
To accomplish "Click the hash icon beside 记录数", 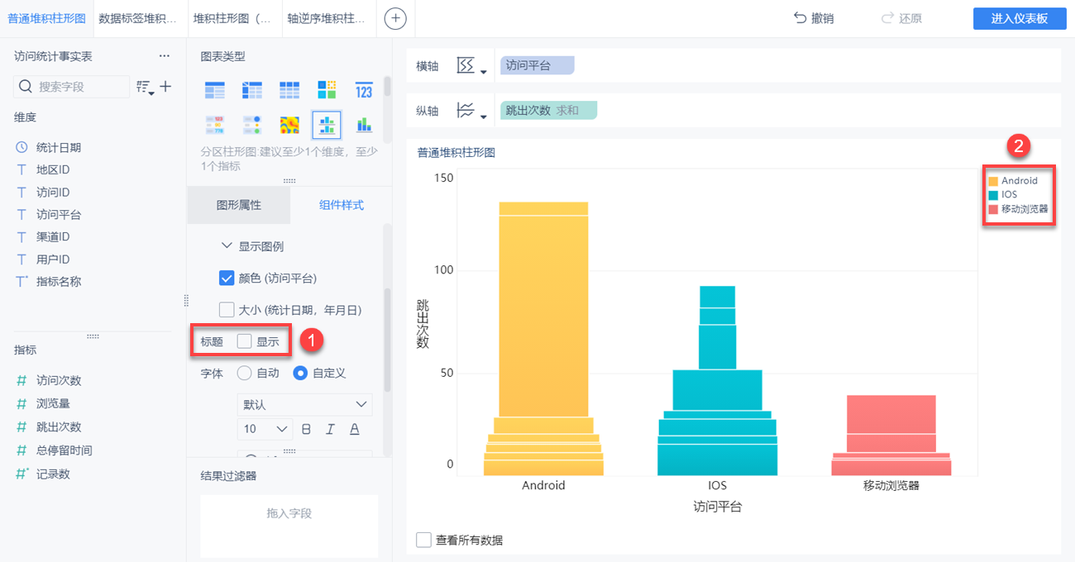I will [23, 474].
